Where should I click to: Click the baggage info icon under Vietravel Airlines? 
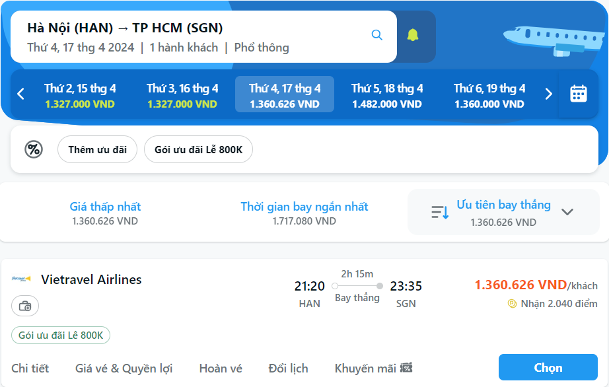tap(25, 306)
